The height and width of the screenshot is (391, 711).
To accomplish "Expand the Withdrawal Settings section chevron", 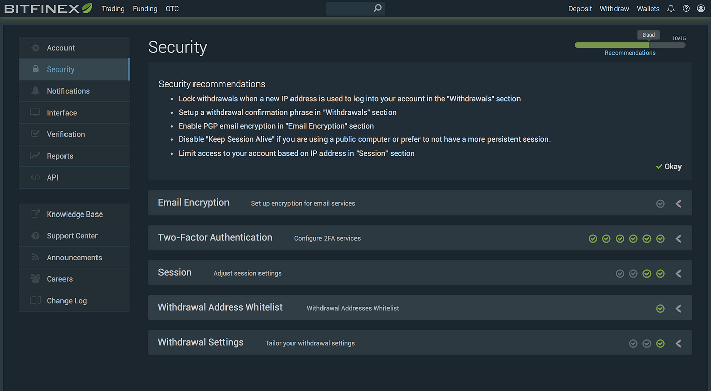I will (x=678, y=344).
